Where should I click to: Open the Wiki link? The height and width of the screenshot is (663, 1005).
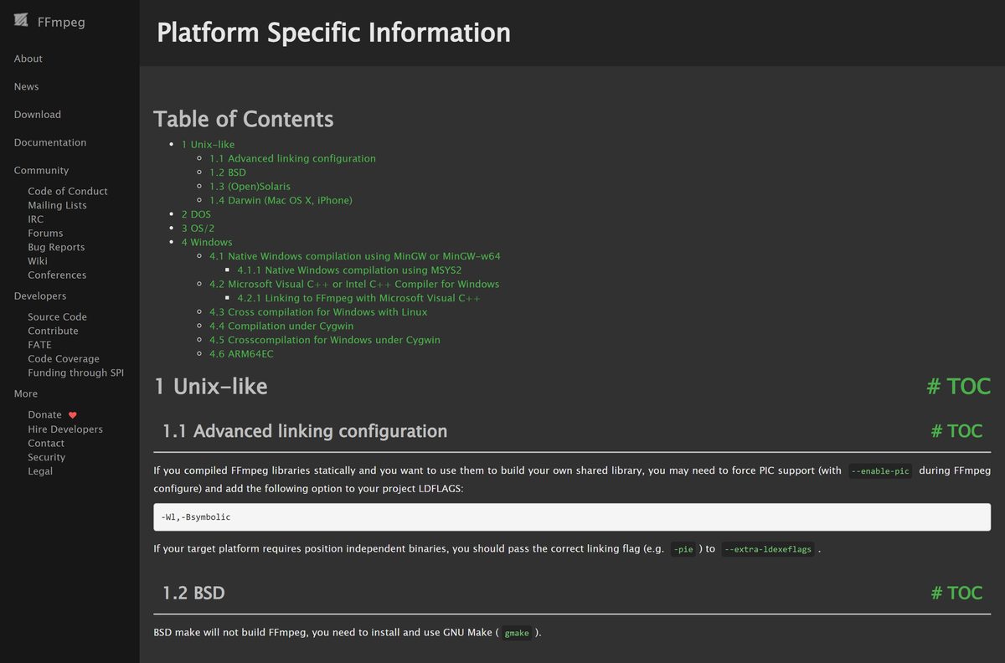tap(38, 261)
